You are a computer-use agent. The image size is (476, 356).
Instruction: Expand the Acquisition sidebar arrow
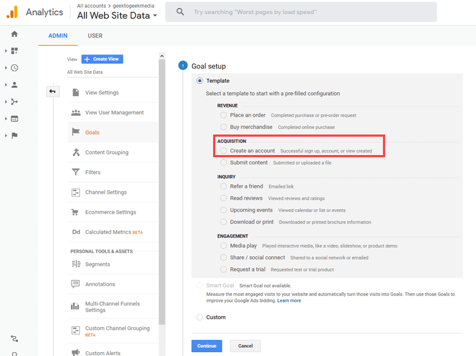tap(6, 102)
